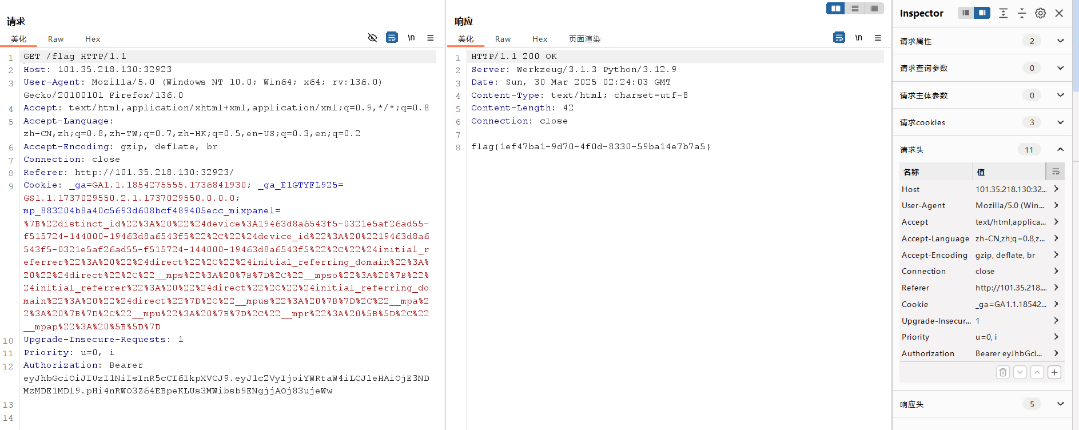The height and width of the screenshot is (430, 1079).
Task: Toggle the request hidden-items eye icon
Action: coord(372,38)
